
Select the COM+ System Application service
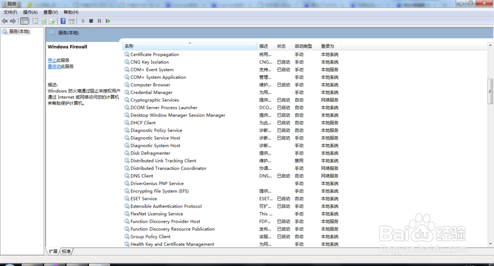[158, 77]
